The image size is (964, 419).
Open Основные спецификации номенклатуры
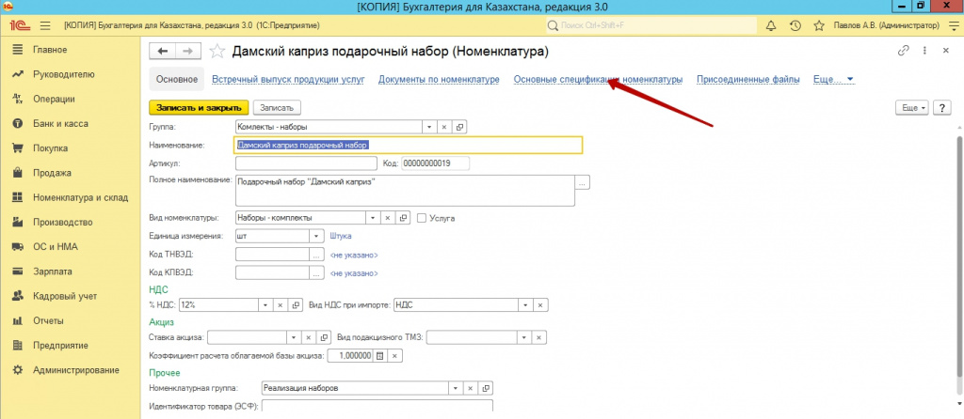coord(598,79)
